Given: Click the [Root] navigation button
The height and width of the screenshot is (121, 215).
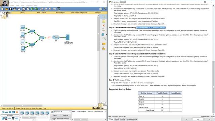Looking at the screenshot, I should pyautogui.click(x=23, y=13).
